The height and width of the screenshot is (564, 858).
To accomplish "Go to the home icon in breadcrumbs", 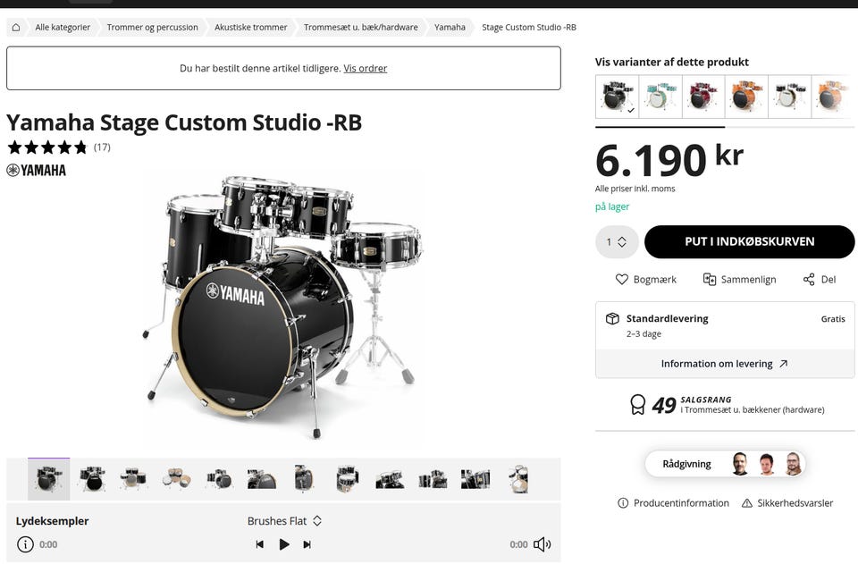I will [x=16, y=28].
